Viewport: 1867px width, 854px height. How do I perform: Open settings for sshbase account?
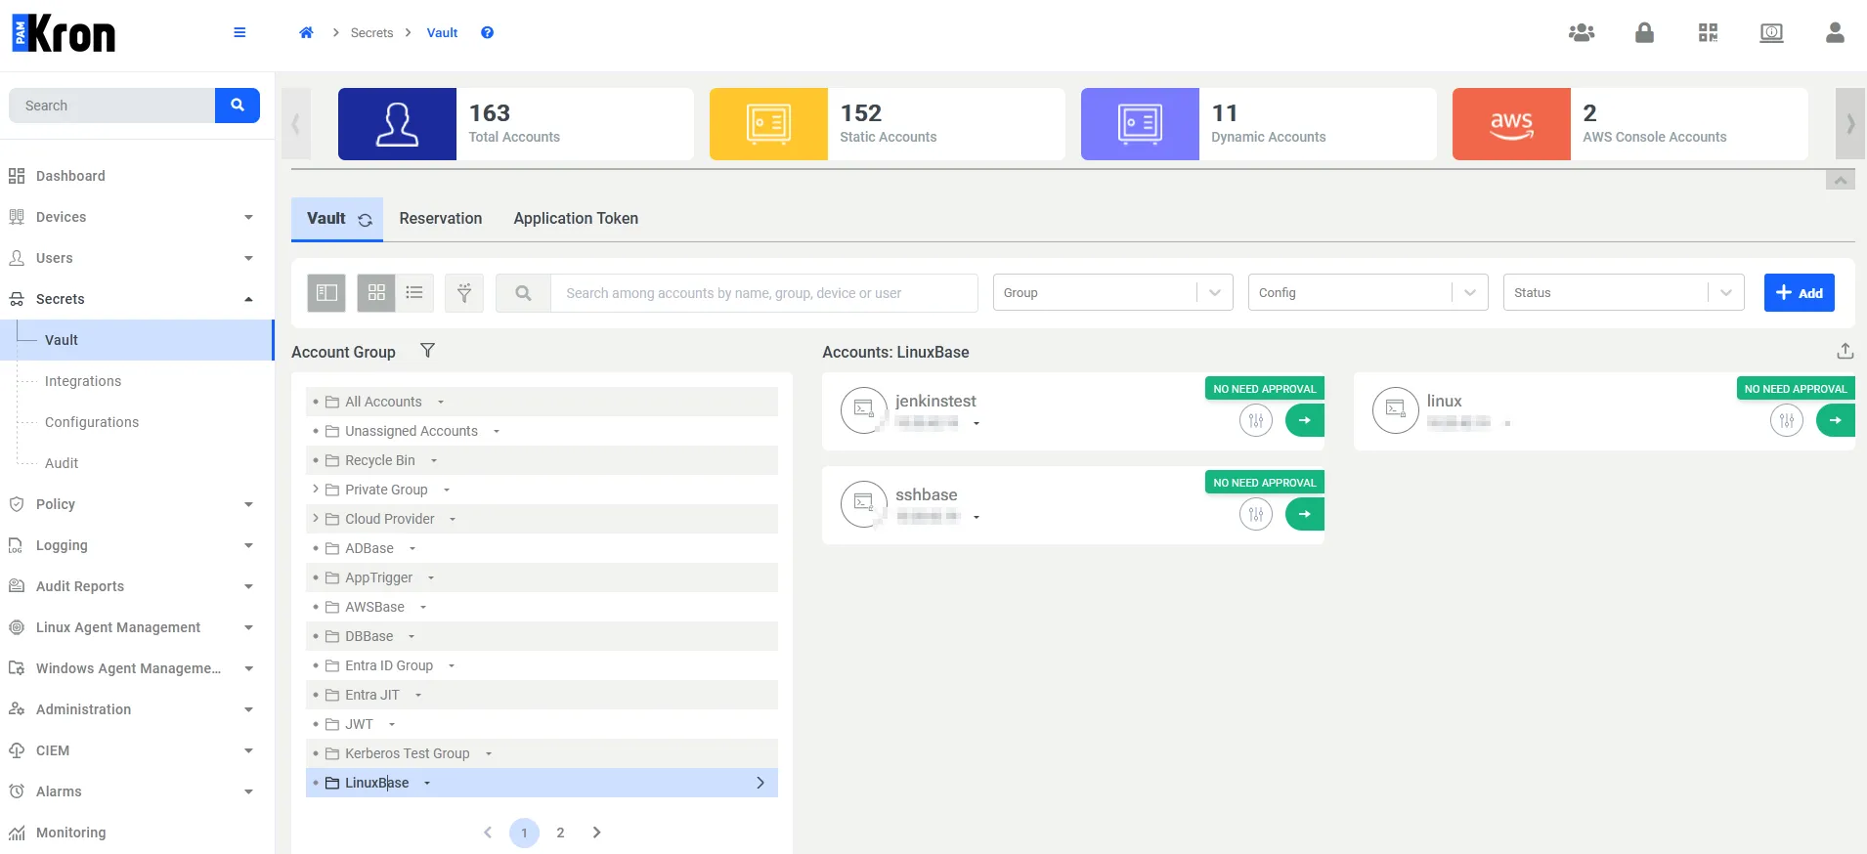[1256, 514]
